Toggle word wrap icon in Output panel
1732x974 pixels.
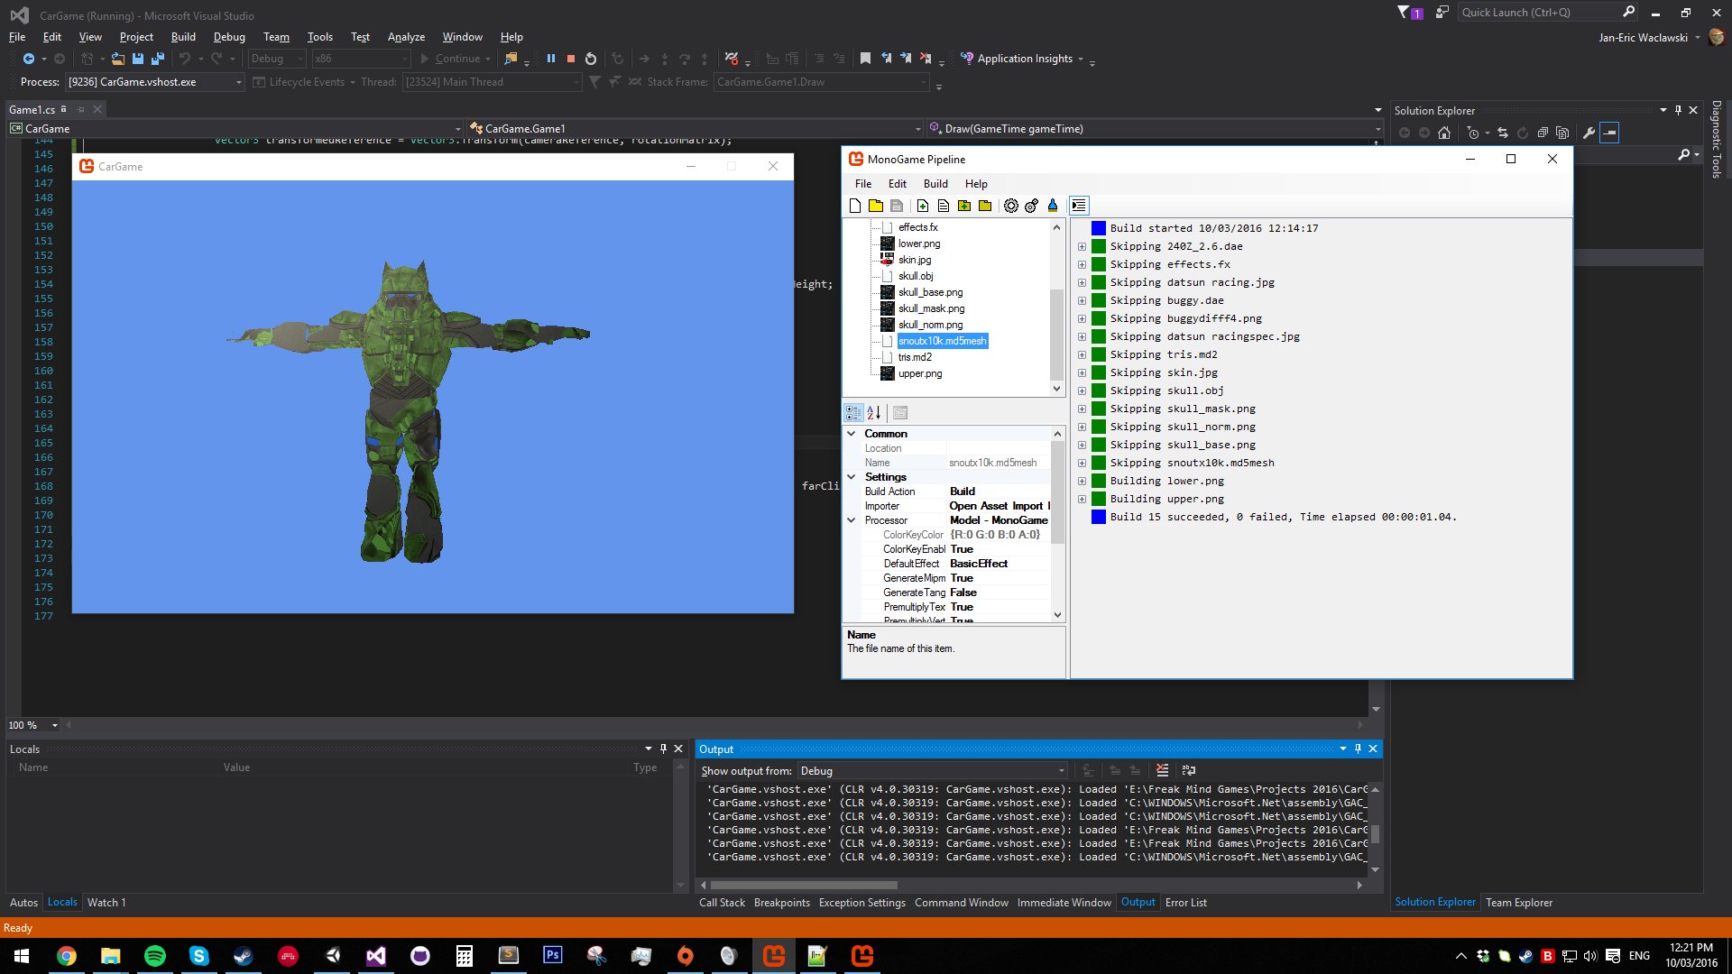point(1189,770)
